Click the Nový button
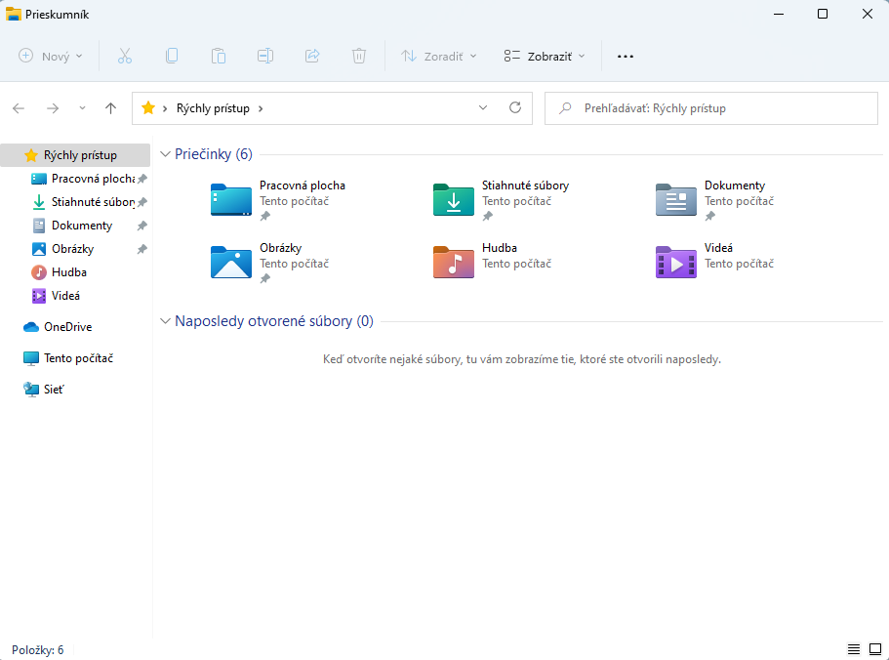889x660 pixels. click(51, 56)
